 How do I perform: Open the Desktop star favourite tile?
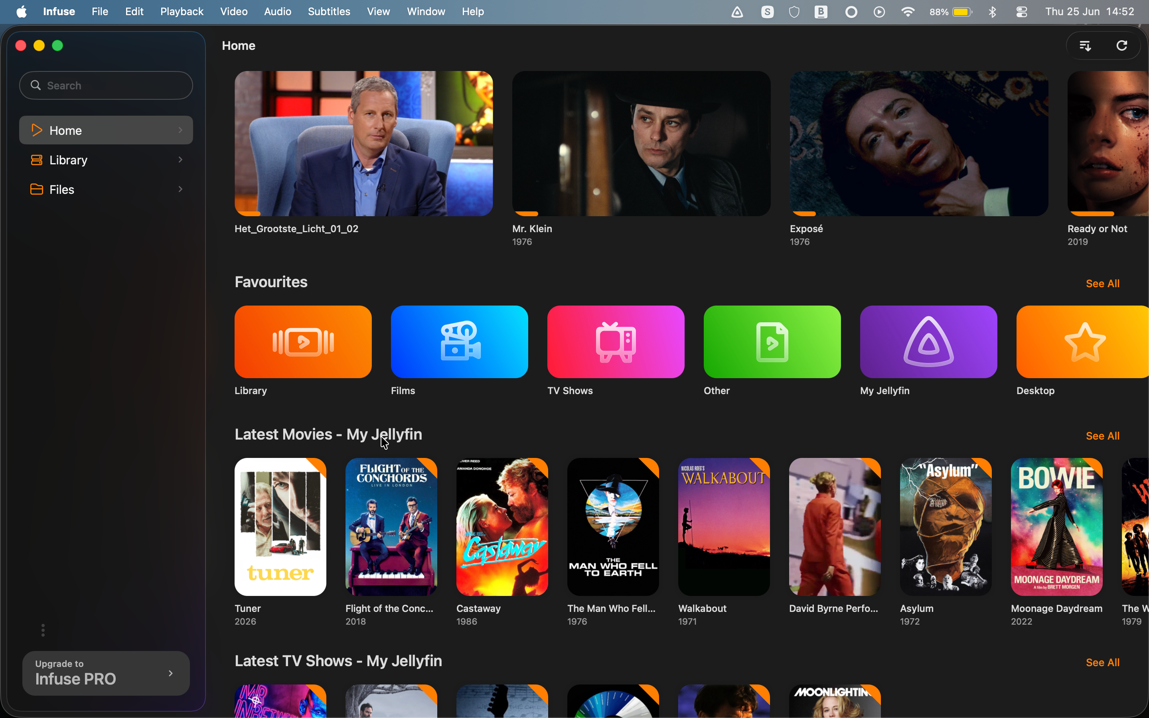1082,341
